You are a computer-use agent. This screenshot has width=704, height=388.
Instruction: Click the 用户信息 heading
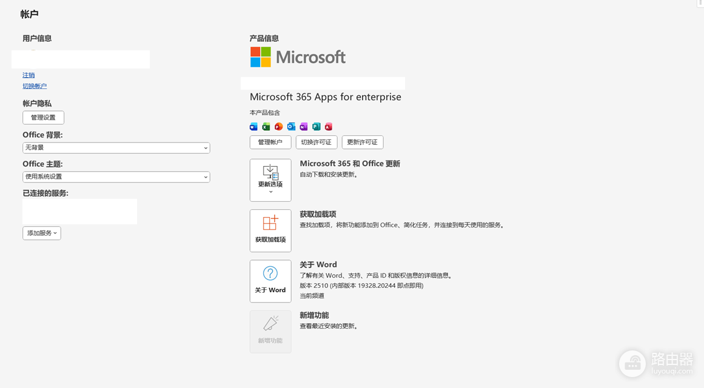(x=37, y=38)
